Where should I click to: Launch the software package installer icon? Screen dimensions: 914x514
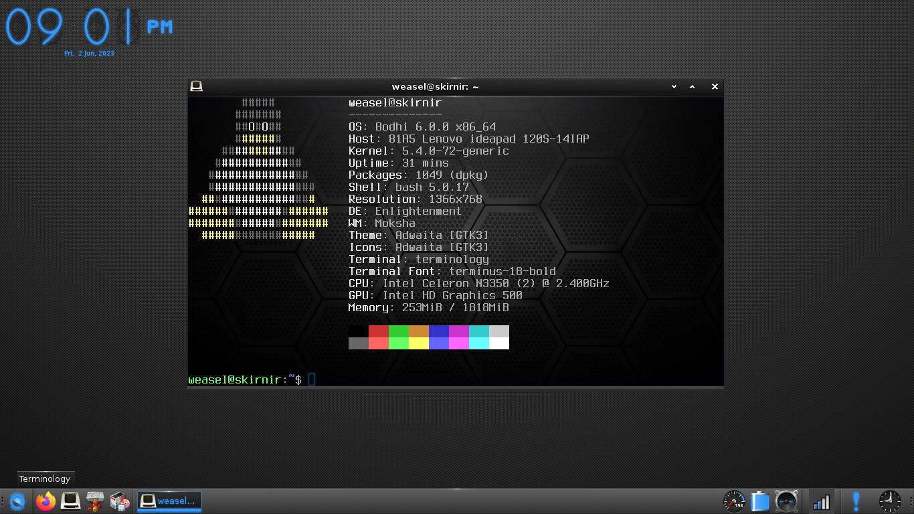tap(120, 501)
